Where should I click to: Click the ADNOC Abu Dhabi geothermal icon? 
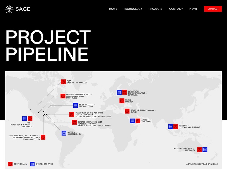pyautogui.click(x=138, y=121)
